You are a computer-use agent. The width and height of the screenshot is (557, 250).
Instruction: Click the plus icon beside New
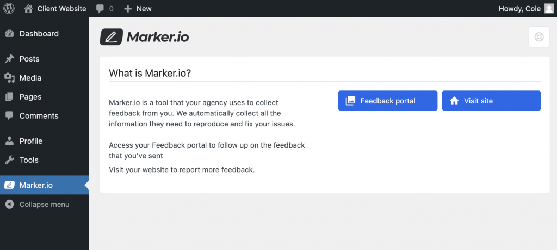click(x=128, y=9)
